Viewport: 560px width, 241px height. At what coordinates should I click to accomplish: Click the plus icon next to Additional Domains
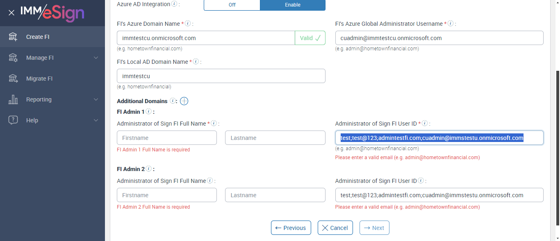[184, 101]
